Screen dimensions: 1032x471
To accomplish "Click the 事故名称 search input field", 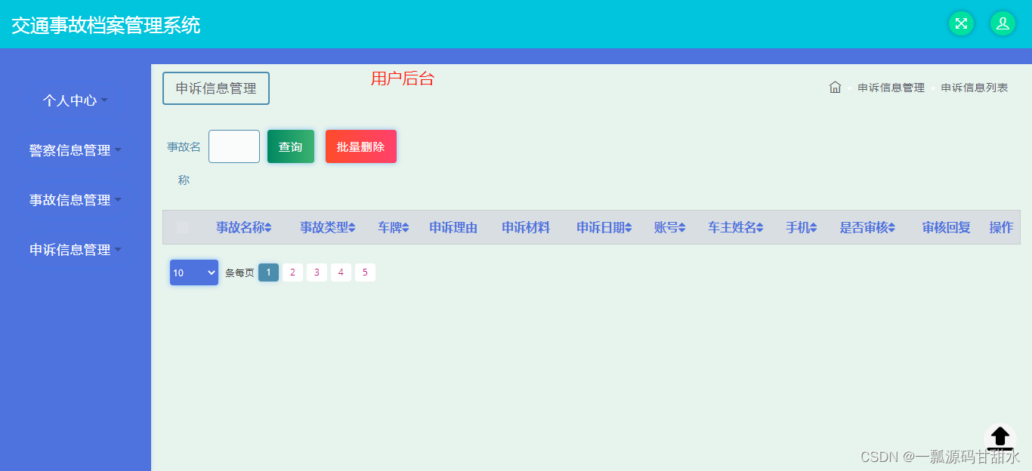I will coord(234,146).
